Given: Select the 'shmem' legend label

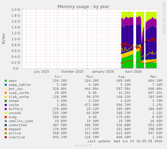Looking at the screenshot, I should [x=14, y=101].
